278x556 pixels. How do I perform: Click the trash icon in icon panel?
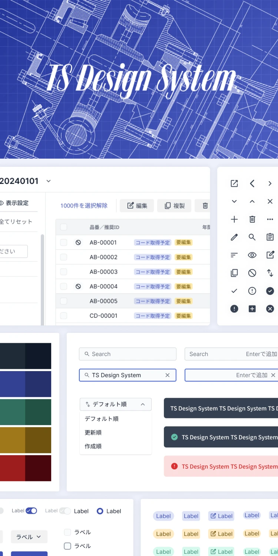pos(252,219)
